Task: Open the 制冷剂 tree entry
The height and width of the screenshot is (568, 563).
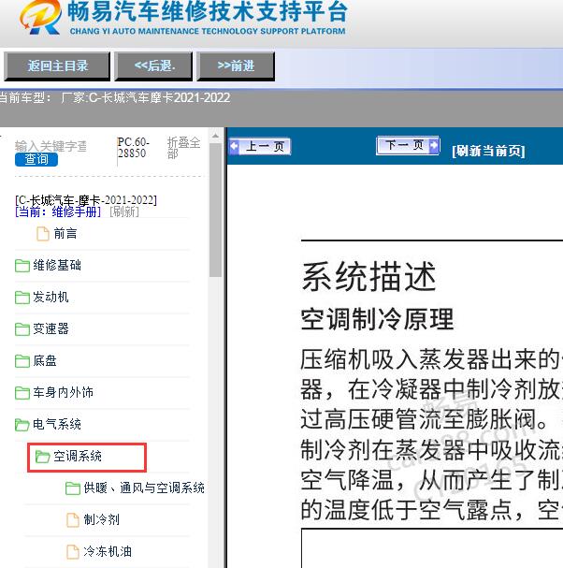Action: click(x=101, y=520)
